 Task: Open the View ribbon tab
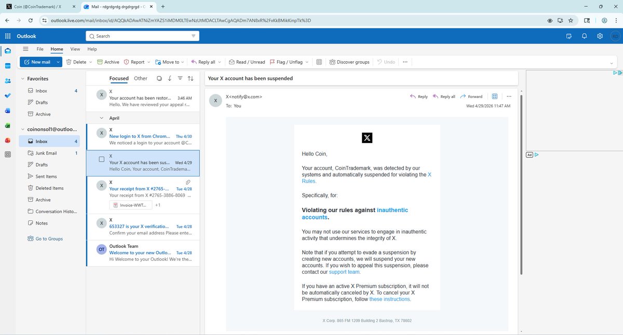tap(75, 49)
